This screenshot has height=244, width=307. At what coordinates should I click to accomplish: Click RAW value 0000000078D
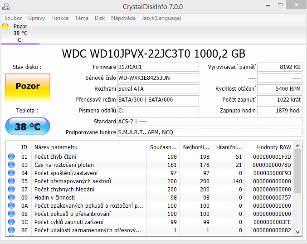coord(272,165)
